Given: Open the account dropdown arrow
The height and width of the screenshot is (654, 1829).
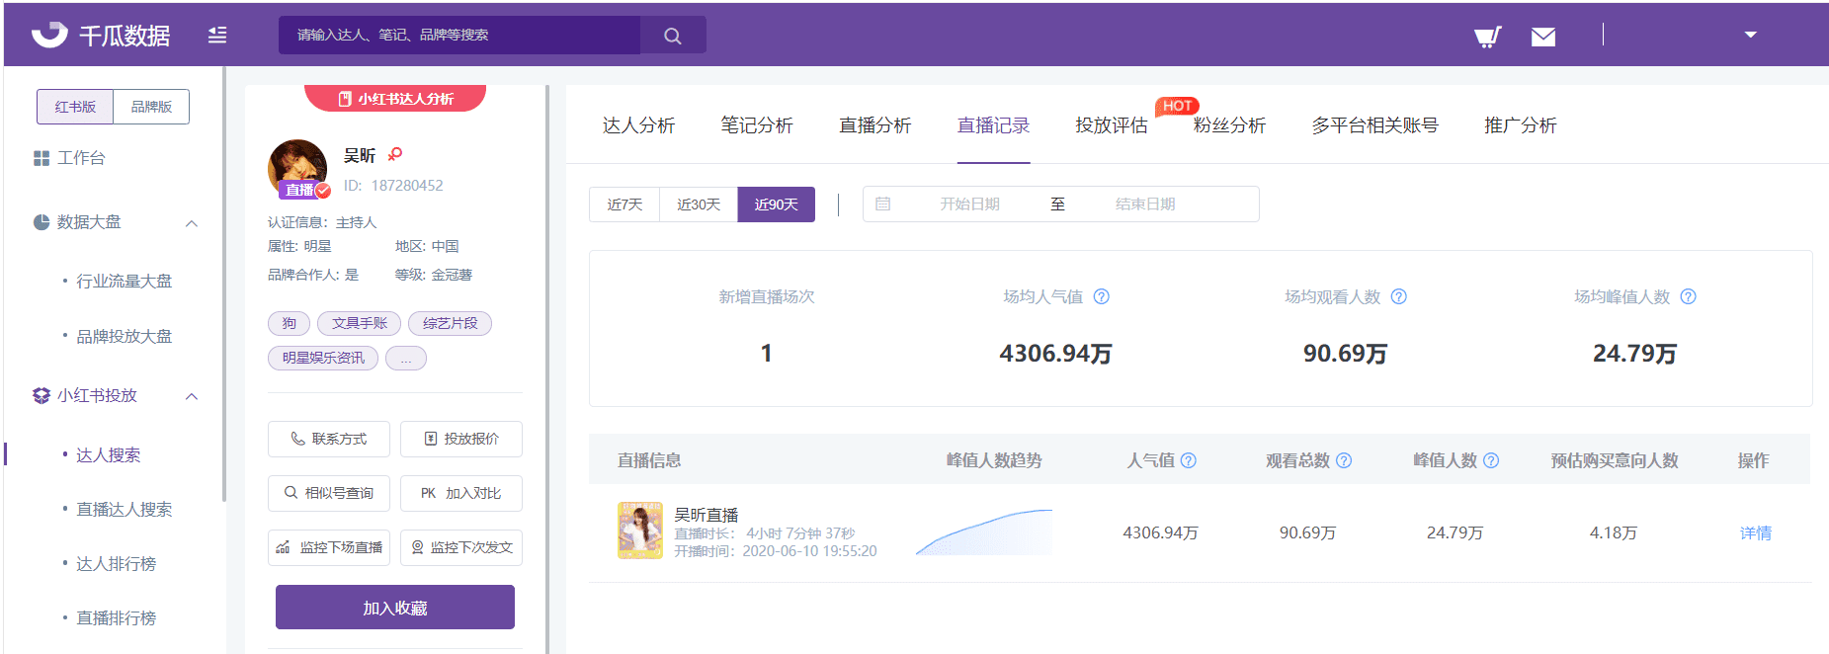Looking at the screenshot, I should (1750, 35).
